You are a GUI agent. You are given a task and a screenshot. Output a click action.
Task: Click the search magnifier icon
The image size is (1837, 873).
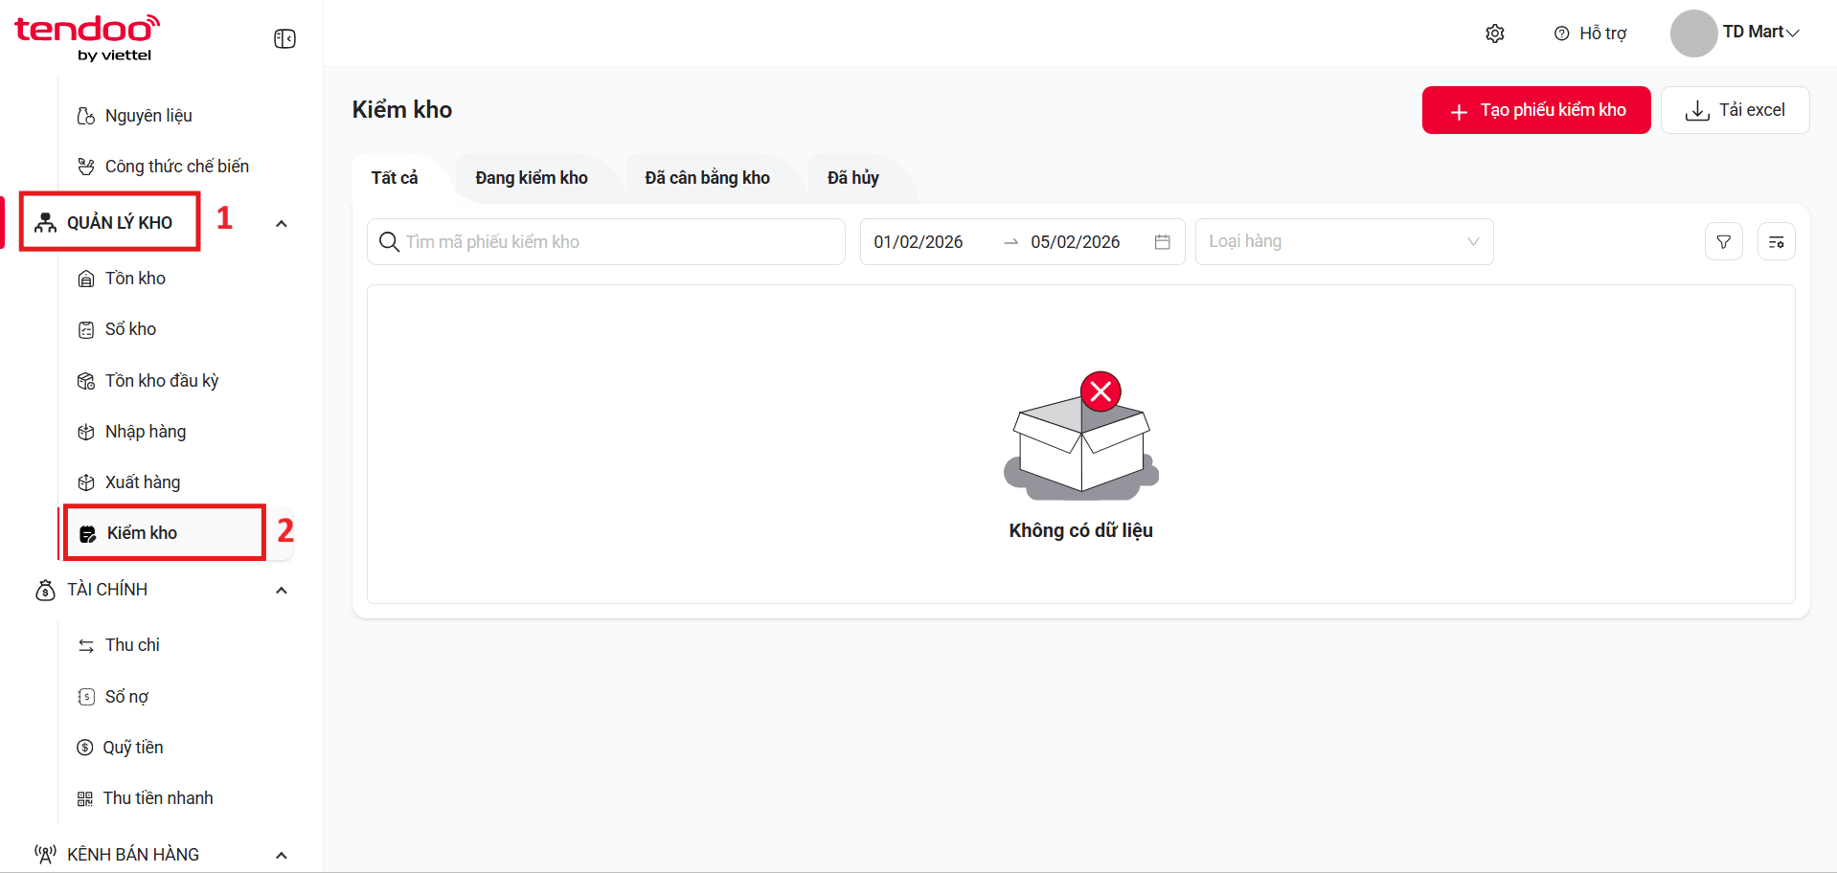pos(389,241)
